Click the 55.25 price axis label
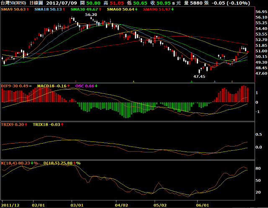Image resolution: width=268 pixels, height=208 pixels. click(x=261, y=23)
